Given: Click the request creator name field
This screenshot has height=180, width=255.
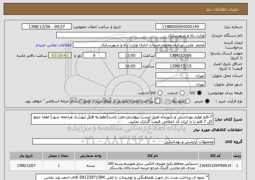Looking at the screenshot, I should [x=139, y=45].
